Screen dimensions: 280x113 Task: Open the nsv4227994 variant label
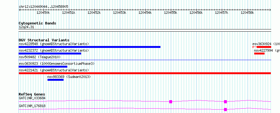pyautogui.click(x=267, y=50)
